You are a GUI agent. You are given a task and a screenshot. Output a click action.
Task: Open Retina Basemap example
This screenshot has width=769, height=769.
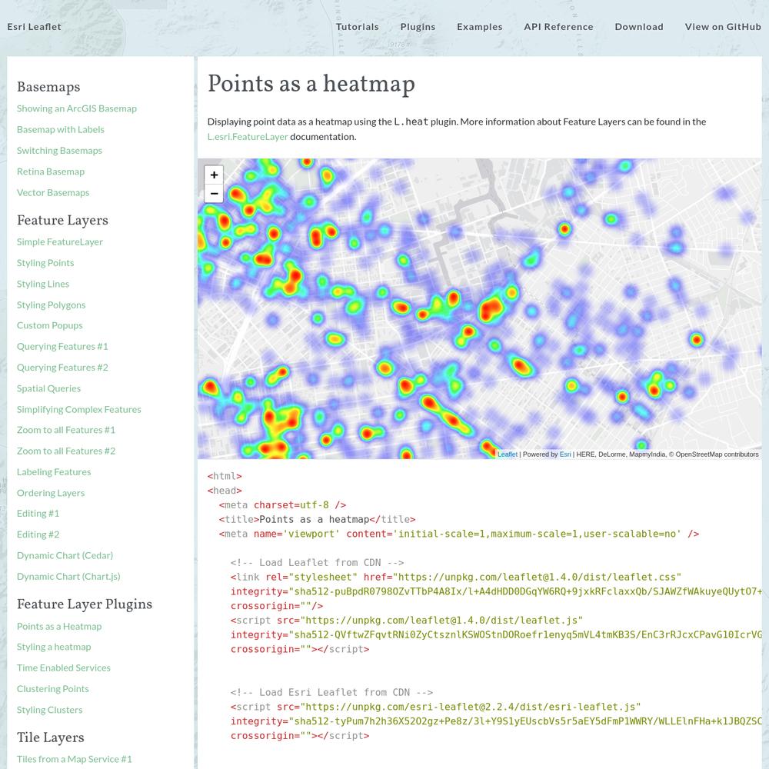[x=51, y=171]
